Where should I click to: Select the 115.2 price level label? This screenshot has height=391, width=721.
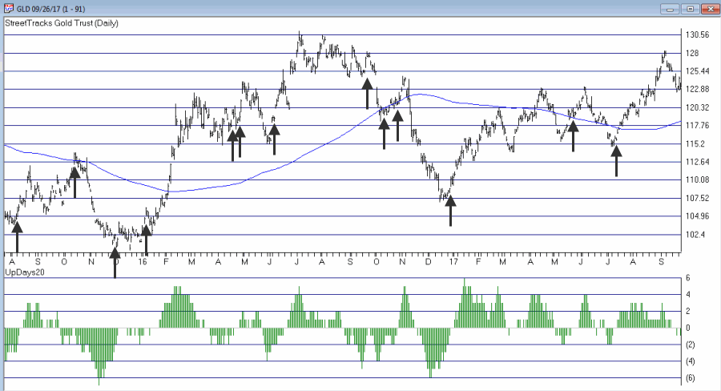pos(695,144)
